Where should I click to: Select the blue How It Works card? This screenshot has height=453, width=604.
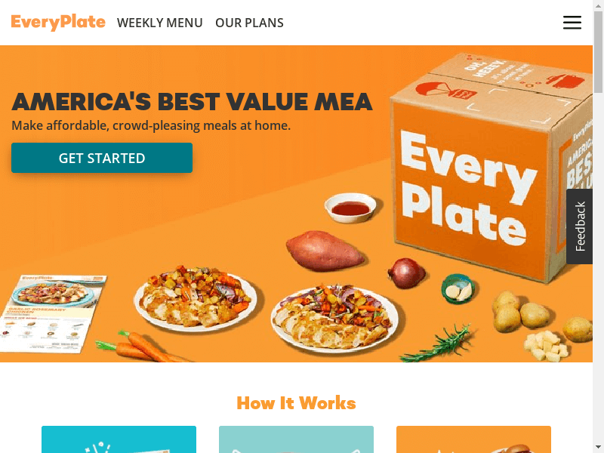(119, 439)
